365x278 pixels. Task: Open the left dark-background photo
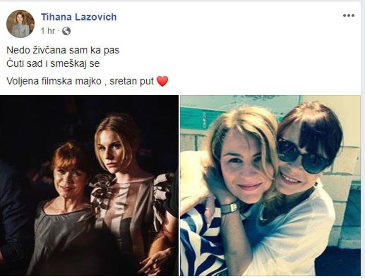coord(89,185)
